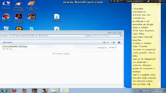Delete the sticky note with X
This screenshot has height=93, width=166.
(158, 5)
